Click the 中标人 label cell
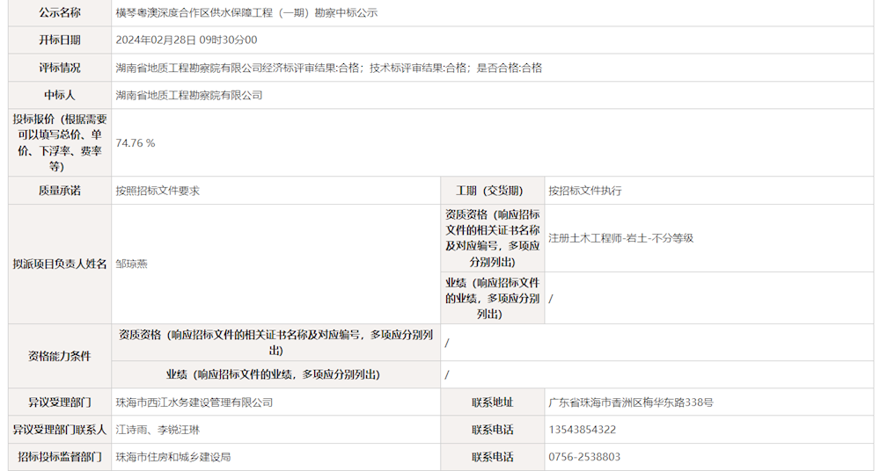Screen dimensions: 880x471 point(60,95)
